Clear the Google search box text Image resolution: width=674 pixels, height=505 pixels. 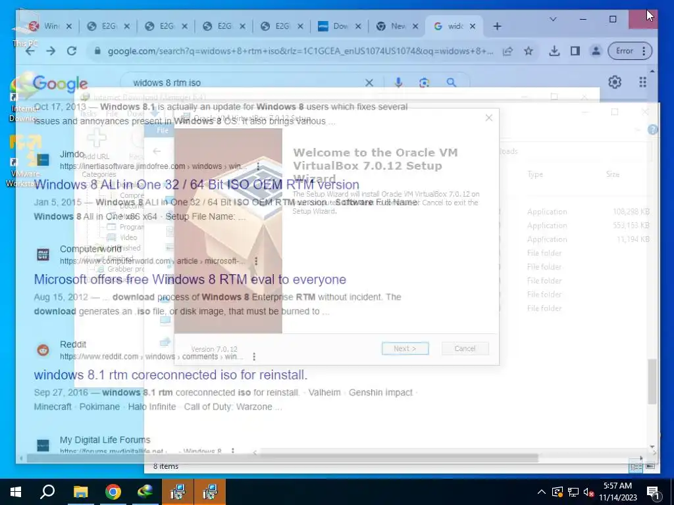tap(369, 82)
